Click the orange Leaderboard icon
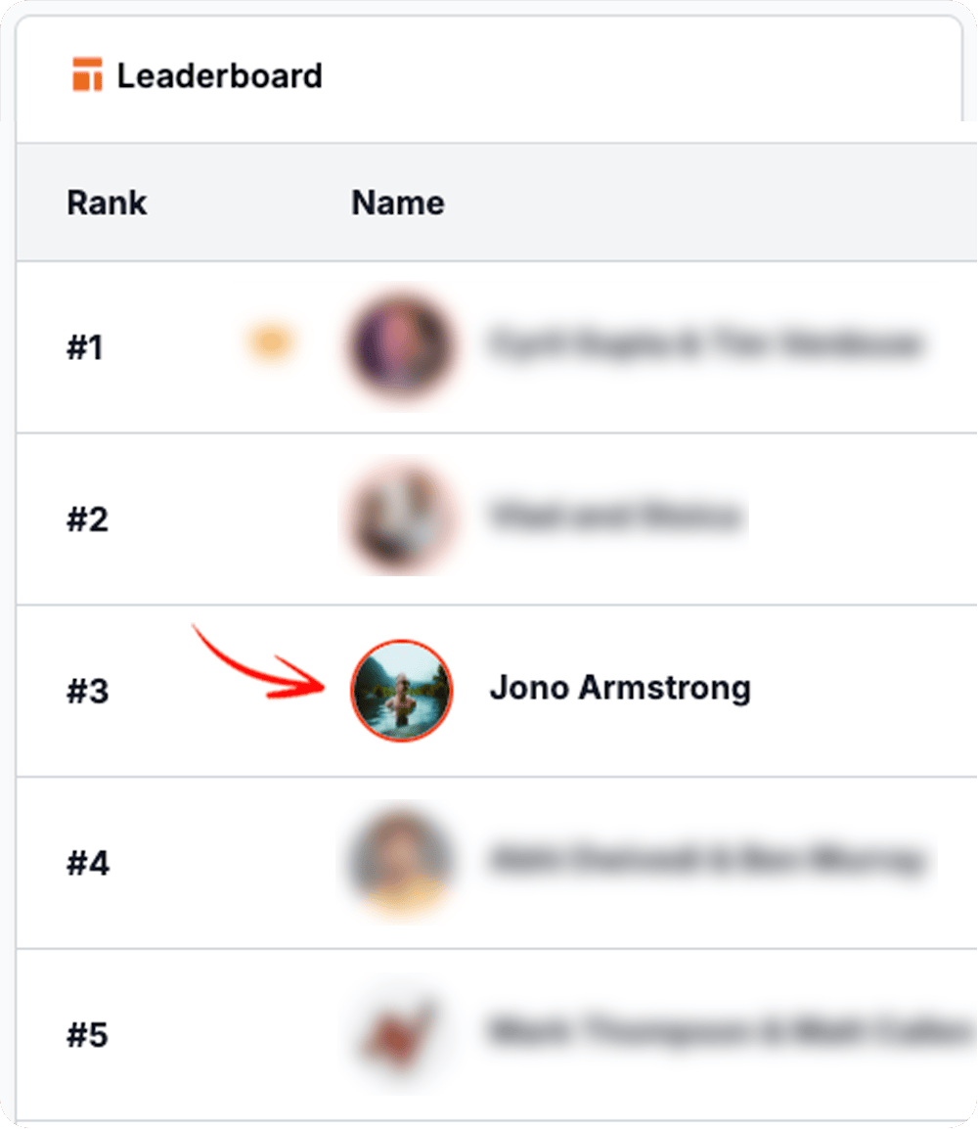The width and height of the screenshot is (978, 1129). coord(87,75)
